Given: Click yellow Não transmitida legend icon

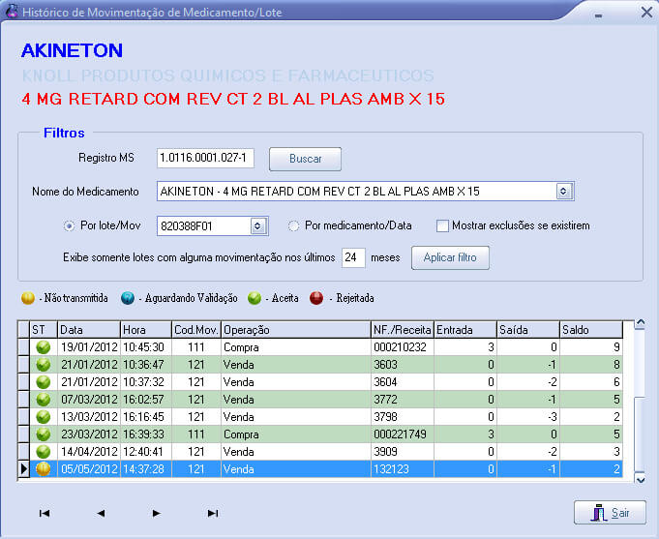Looking at the screenshot, I should [x=28, y=298].
